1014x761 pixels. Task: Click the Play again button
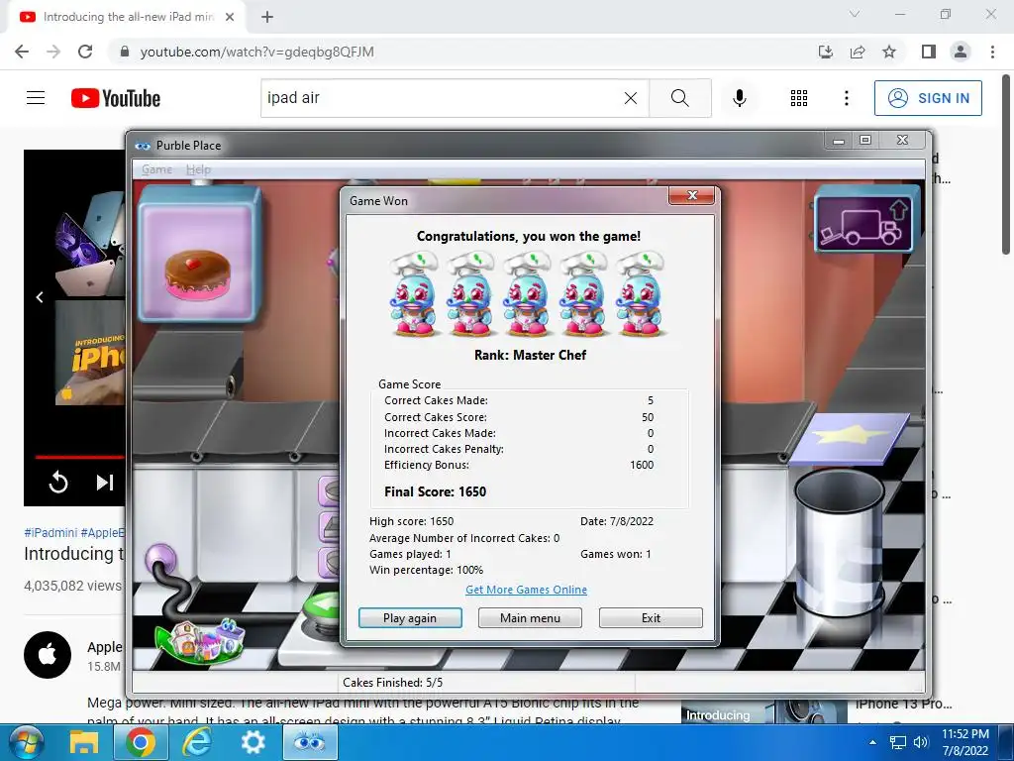coord(410,618)
